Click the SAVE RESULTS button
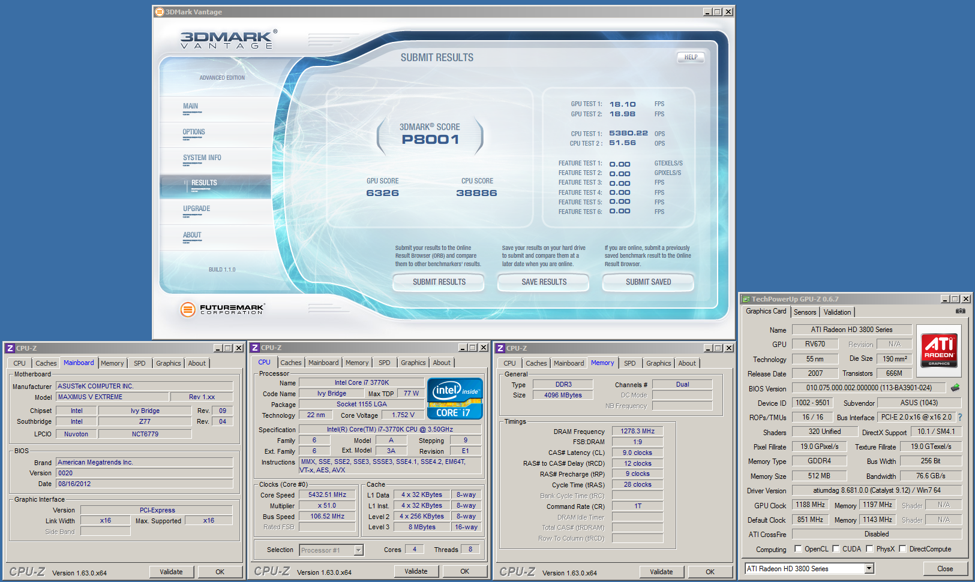The width and height of the screenshot is (975, 582). (544, 282)
